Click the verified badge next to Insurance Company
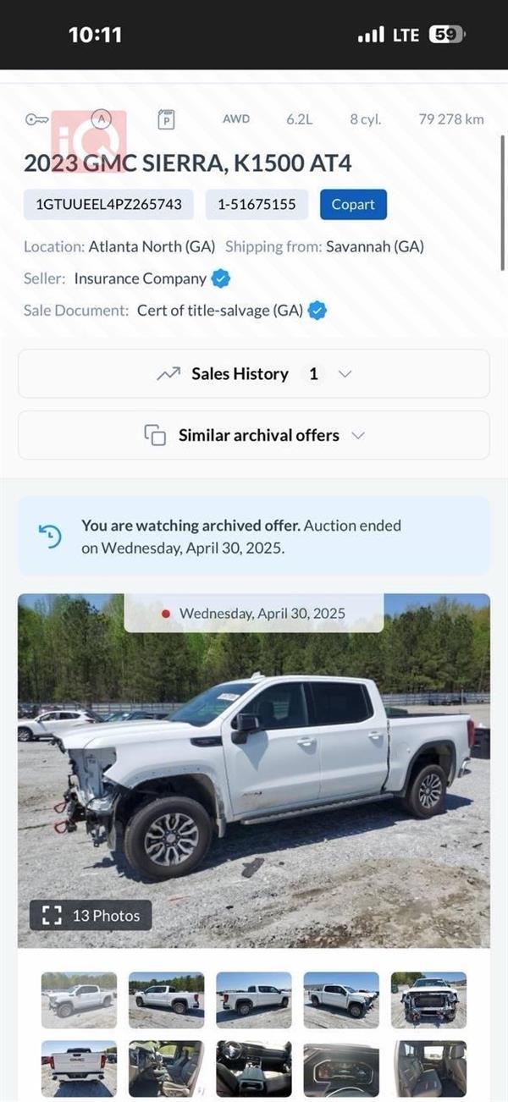This screenshot has width=508, height=1102. 218,278
